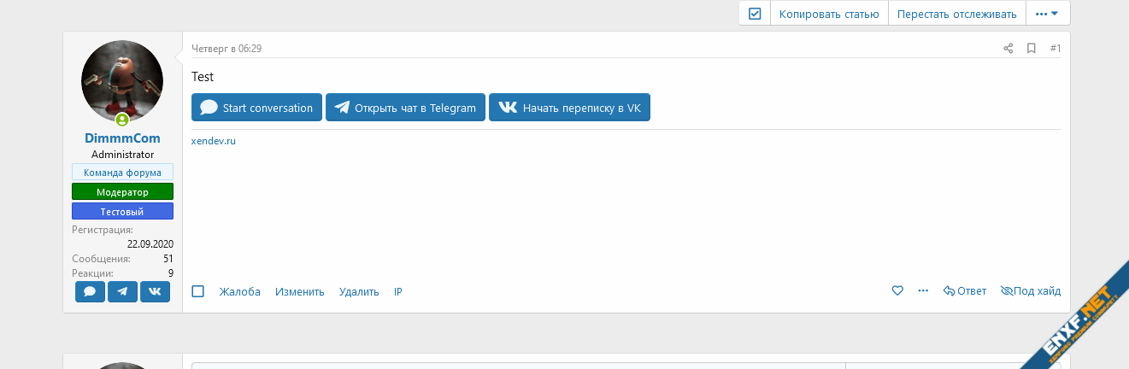Expand the top-right more options dropdown
This screenshot has width=1129, height=369.
coord(1047,14)
